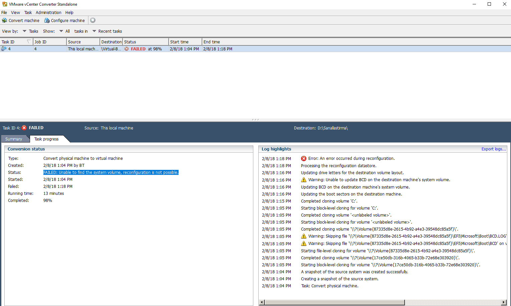Open the Task menu
The image size is (511, 306).
(28, 12)
